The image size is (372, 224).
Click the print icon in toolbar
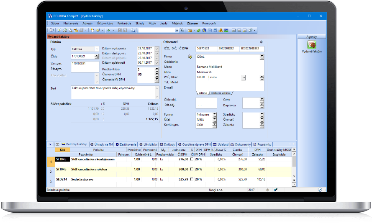(65, 31)
